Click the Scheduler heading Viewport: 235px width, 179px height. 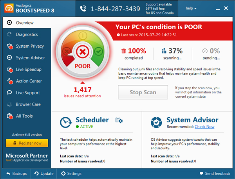point(92,120)
